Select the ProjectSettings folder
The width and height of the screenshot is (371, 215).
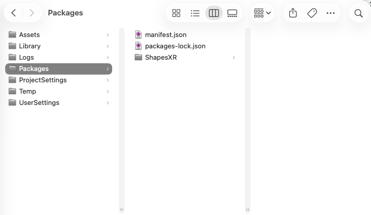click(43, 80)
